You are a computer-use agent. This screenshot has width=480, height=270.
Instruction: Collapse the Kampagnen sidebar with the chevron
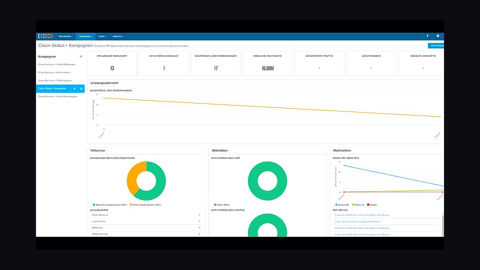[81, 57]
